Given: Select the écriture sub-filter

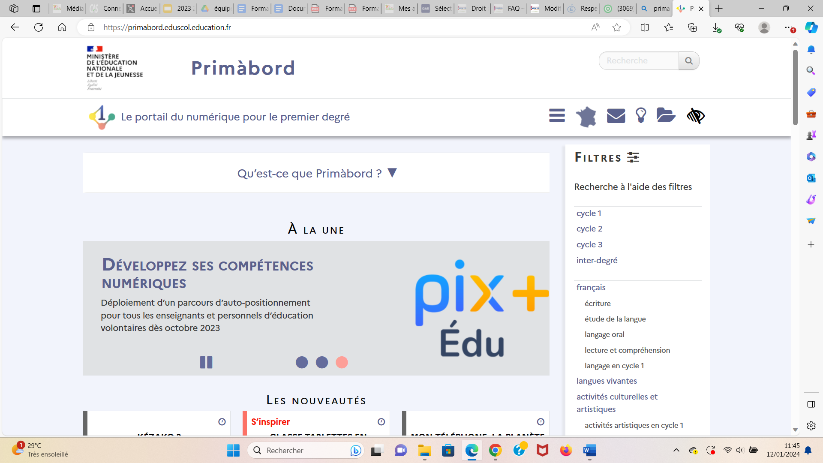Looking at the screenshot, I should 598,303.
